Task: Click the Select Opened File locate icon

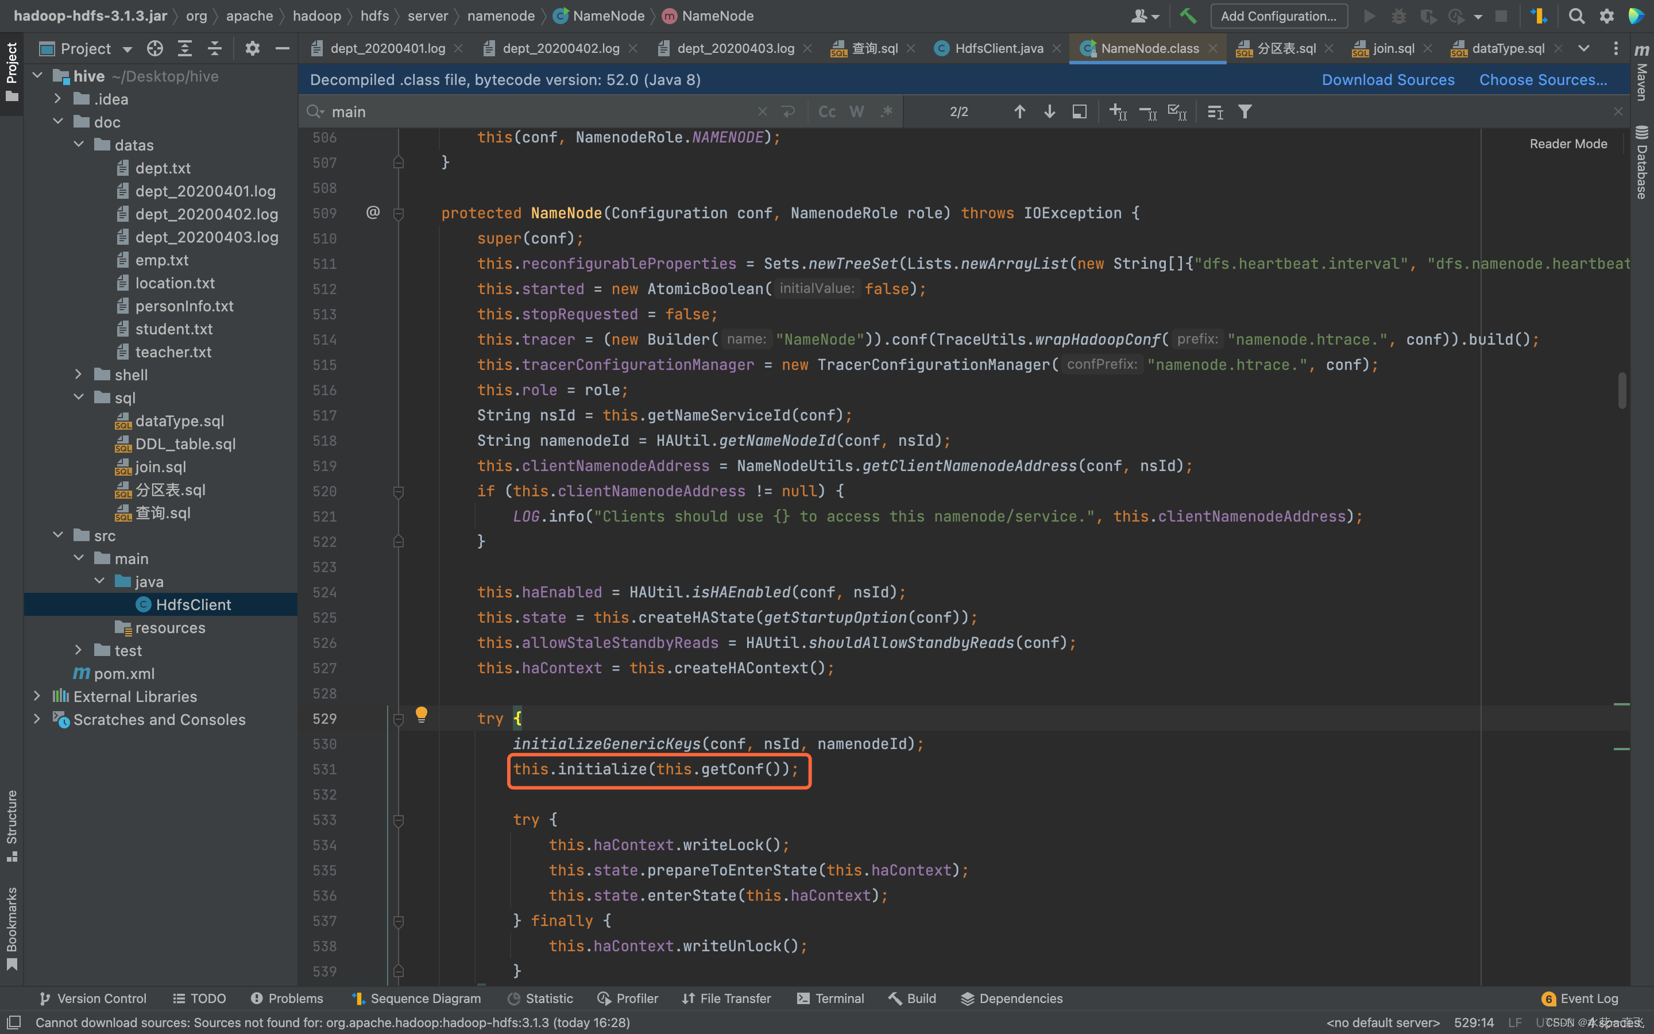Action: (x=155, y=49)
